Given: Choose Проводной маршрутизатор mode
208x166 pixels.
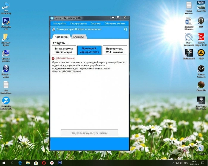Looking at the screenshot, I should [x=89, y=50].
